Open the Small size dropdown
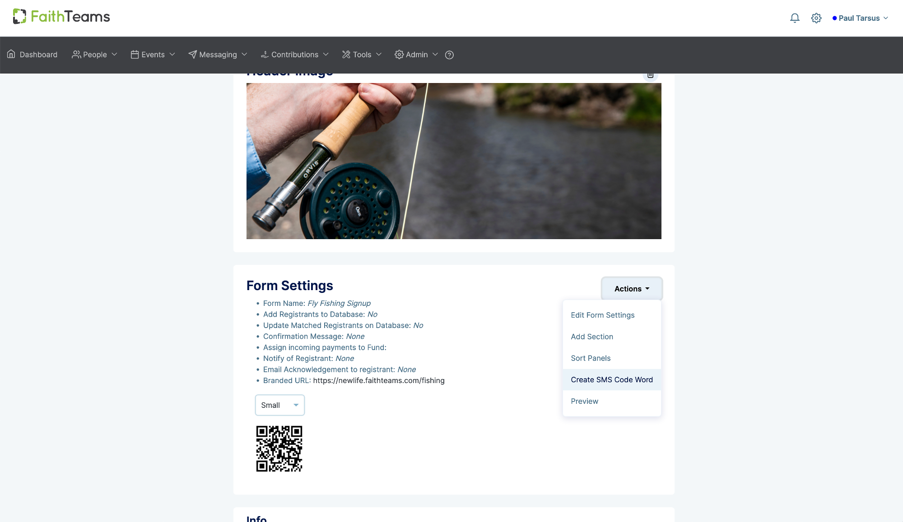The image size is (903, 522). pyautogui.click(x=279, y=405)
